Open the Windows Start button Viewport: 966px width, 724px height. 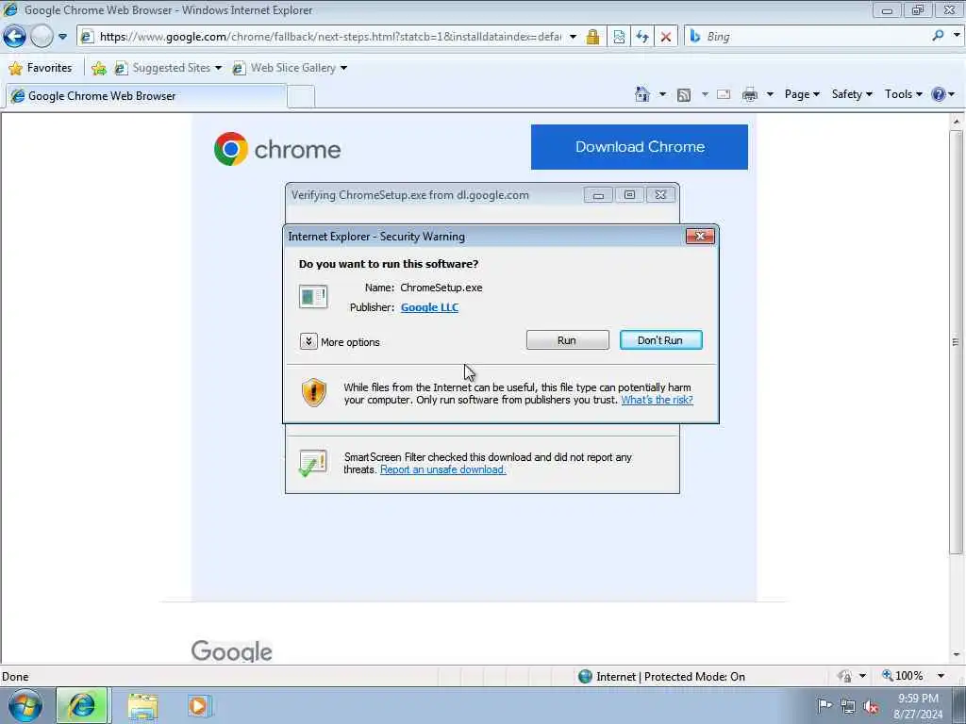click(x=25, y=705)
